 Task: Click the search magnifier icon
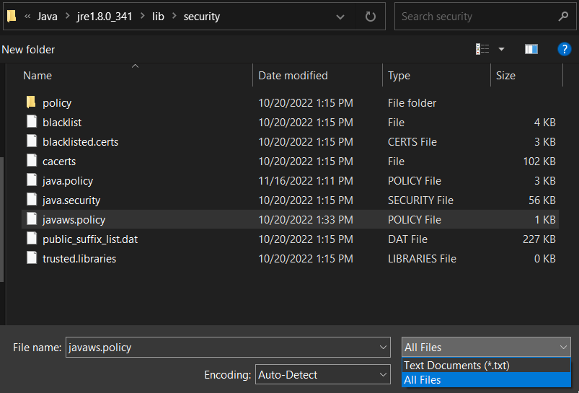coord(563,17)
